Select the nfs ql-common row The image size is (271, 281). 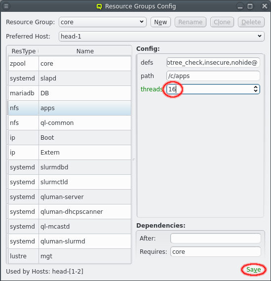(70, 123)
